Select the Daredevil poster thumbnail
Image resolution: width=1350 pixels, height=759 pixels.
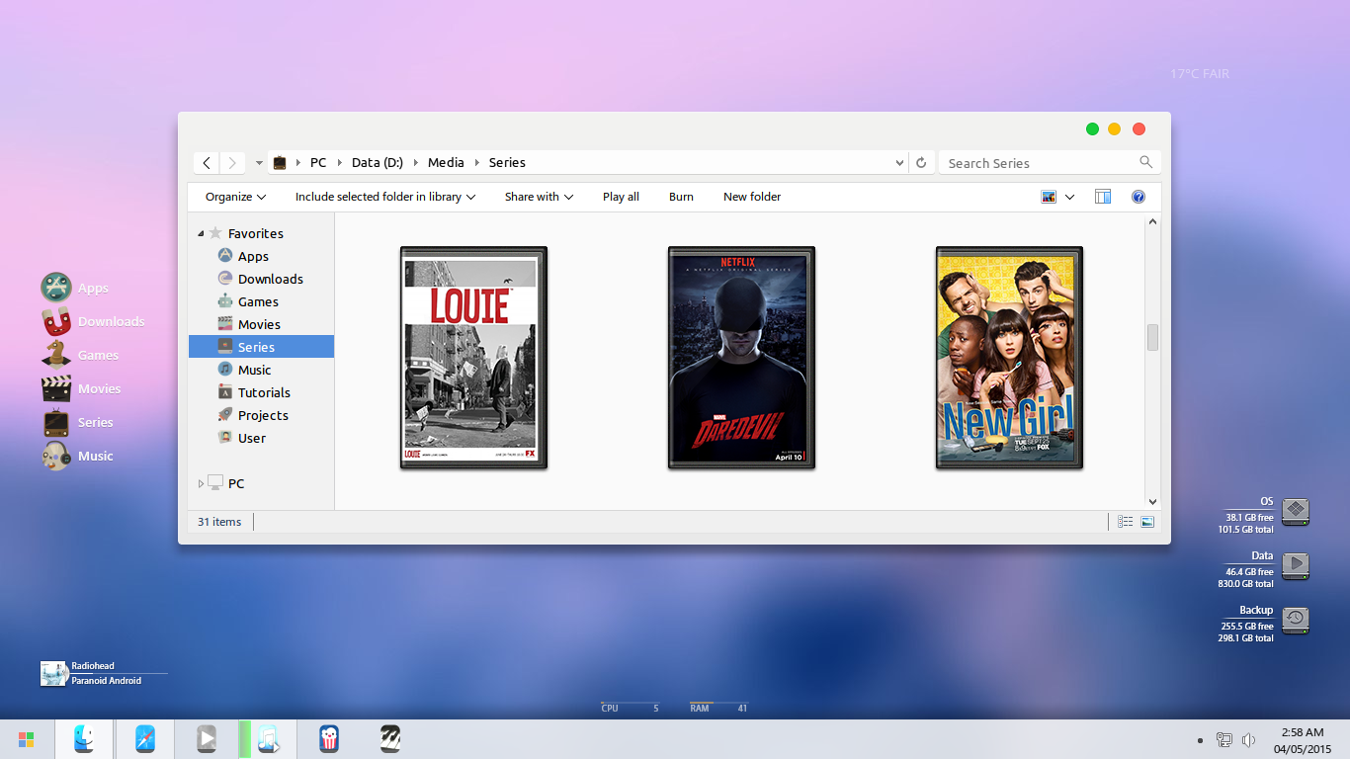coord(741,358)
